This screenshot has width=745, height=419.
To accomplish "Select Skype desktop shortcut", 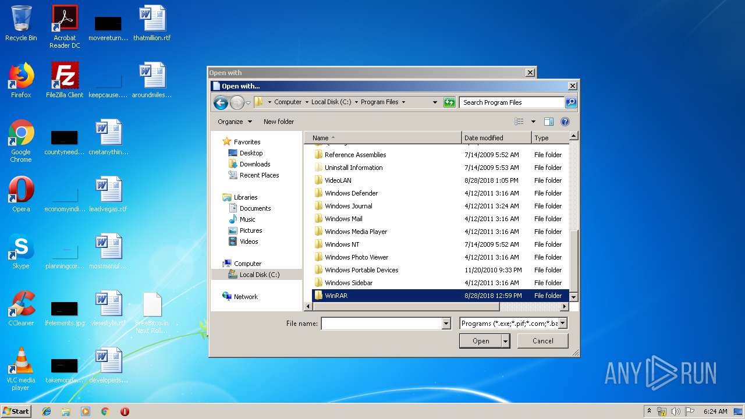I will coord(21,251).
